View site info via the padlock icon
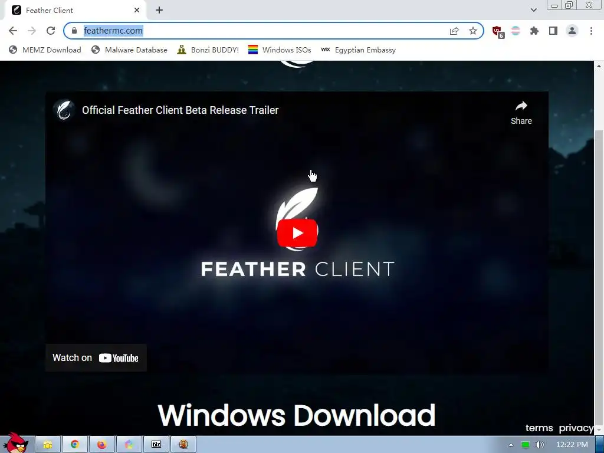604x453 pixels. (74, 31)
